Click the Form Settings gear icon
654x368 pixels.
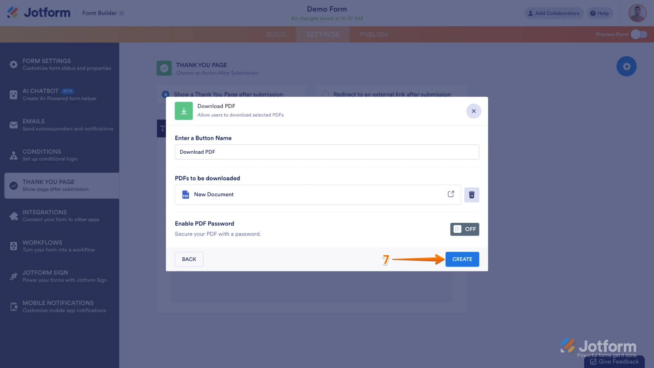coord(13,65)
